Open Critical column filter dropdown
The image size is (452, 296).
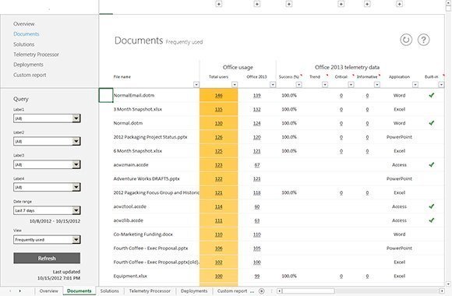click(x=351, y=84)
